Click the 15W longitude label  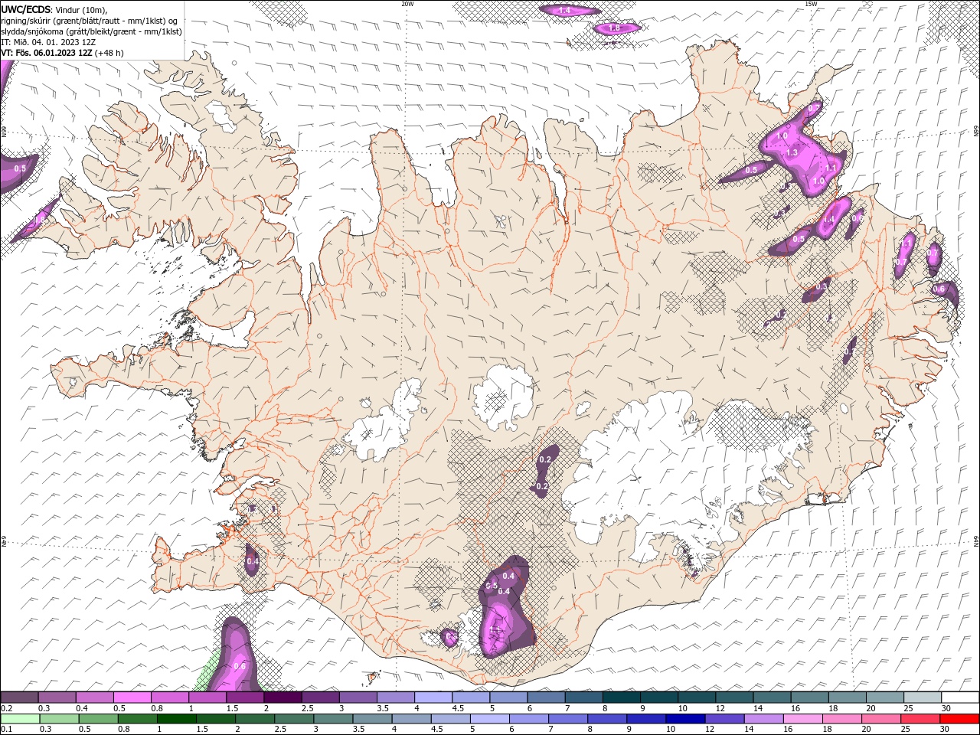pos(811,4)
